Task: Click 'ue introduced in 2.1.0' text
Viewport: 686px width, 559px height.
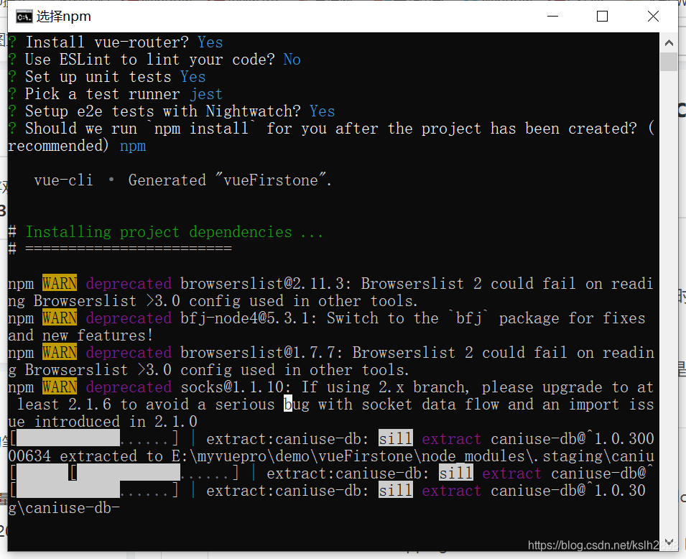Action: coord(103,422)
